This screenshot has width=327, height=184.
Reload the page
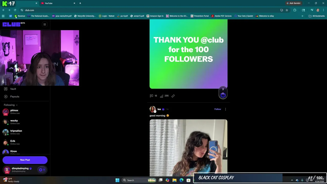pyautogui.click(x=15, y=10)
